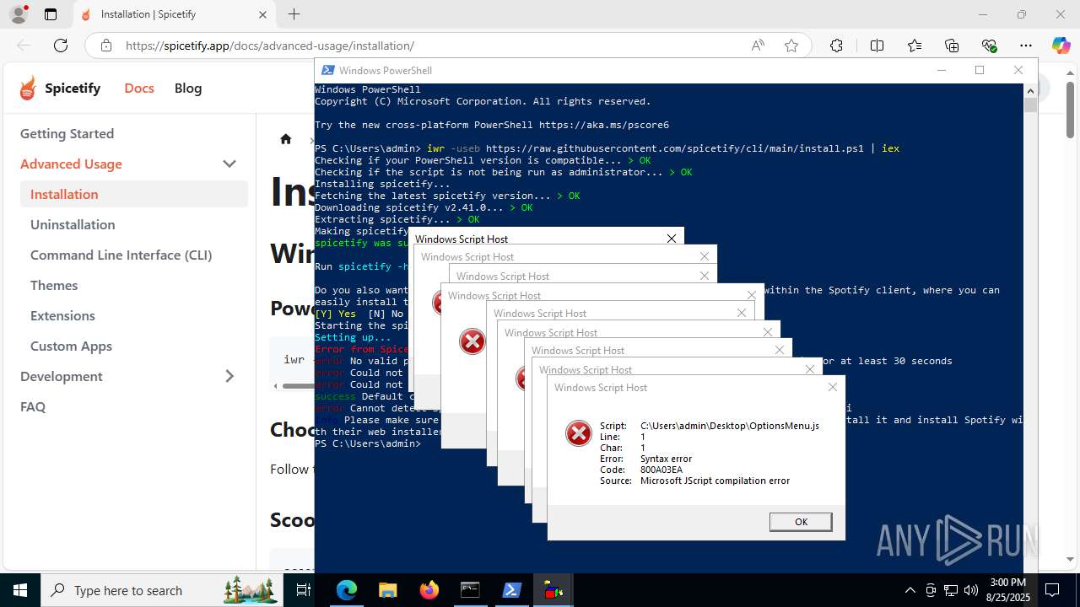Select Advanced Usage sidebar category
The width and height of the screenshot is (1080, 607).
pyautogui.click(x=71, y=164)
